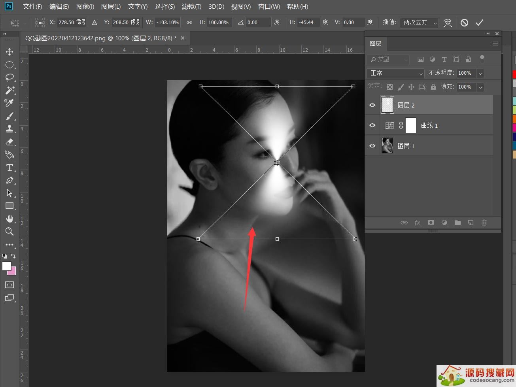Open the 滤镜(T) menu
516x387 pixels.
coord(191,7)
